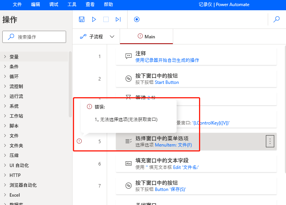Open the more options menu on step 5
This screenshot has width=286, height=205.
coord(270,141)
